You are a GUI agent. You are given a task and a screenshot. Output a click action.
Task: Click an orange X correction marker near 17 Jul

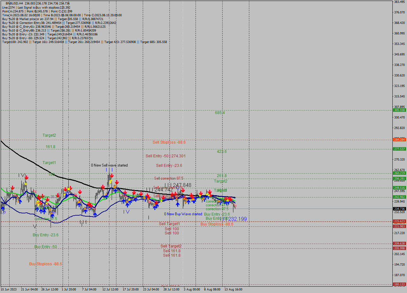[x=127, y=201]
